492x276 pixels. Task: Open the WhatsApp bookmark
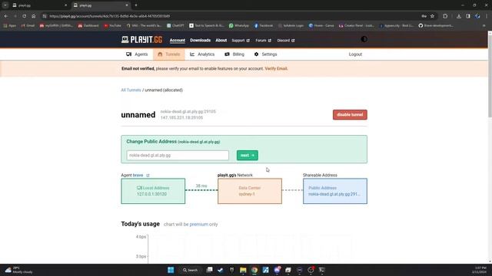pyautogui.click(x=239, y=25)
